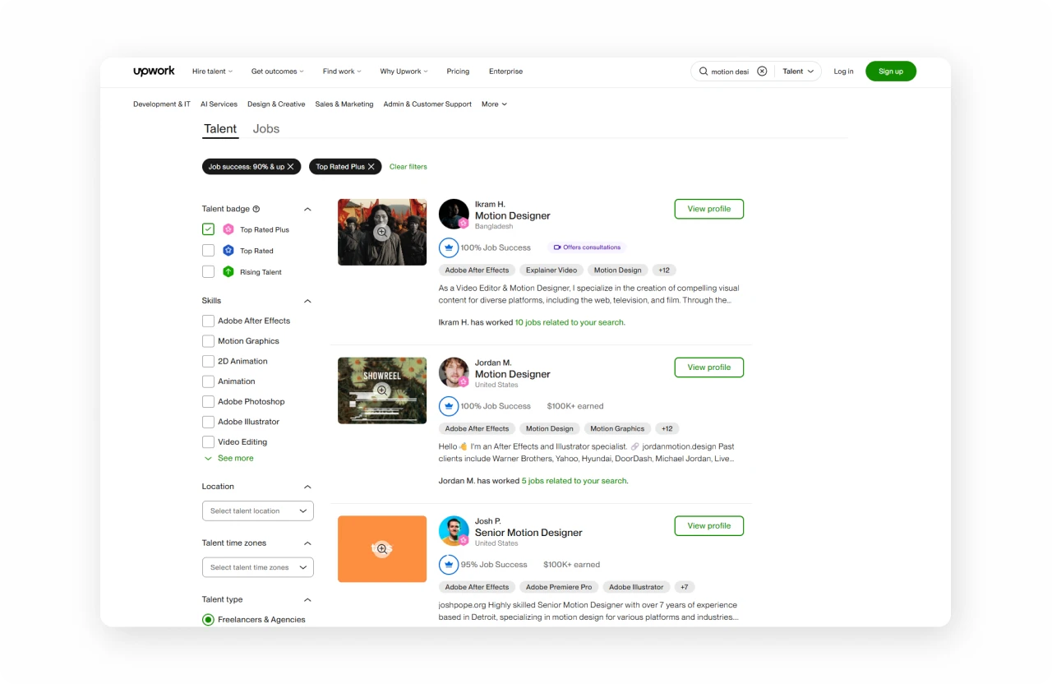Select Freelancers & Agencies radio option
1052x684 pixels.
pos(208,620)
